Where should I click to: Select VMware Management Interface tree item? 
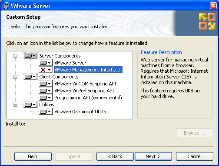point(88,70)
